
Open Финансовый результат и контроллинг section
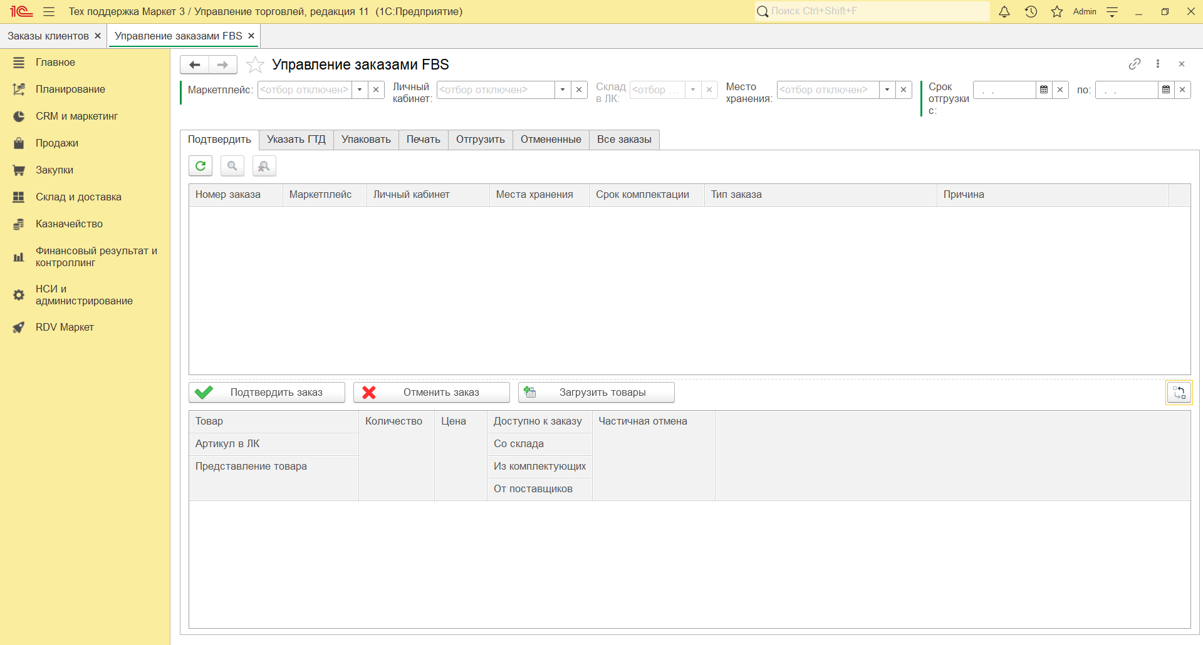pyautogui.click(x=96, y=257)
